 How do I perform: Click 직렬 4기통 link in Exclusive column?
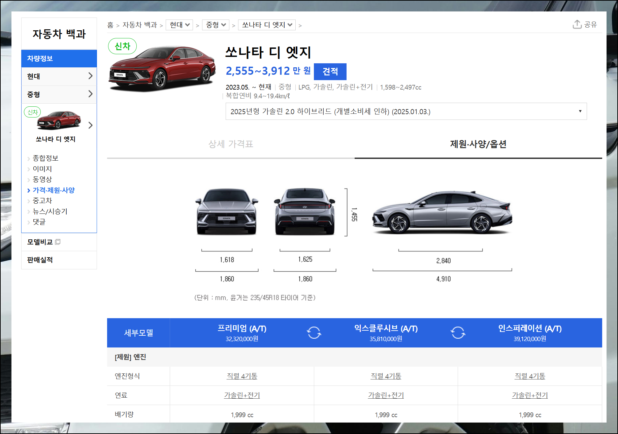(386, 376)
